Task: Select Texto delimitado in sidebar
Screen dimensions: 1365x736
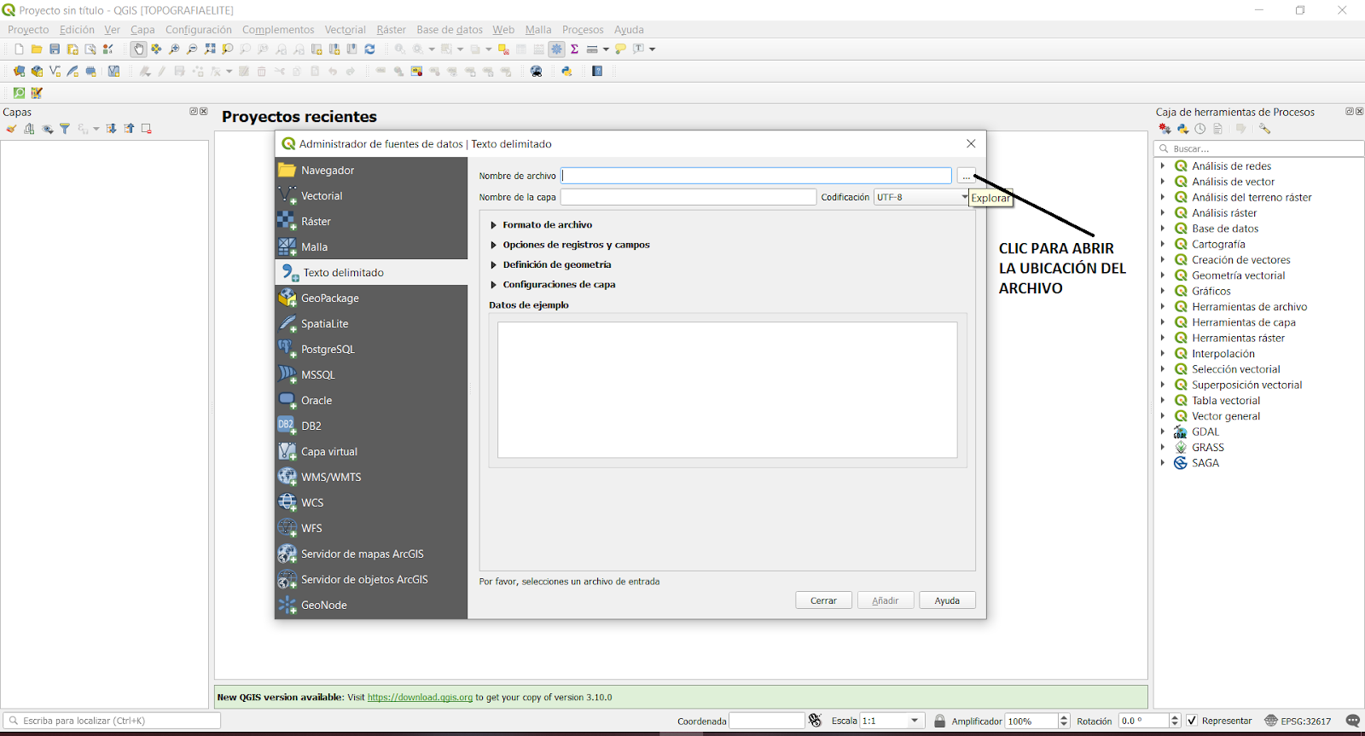Action: coord(371,272)
